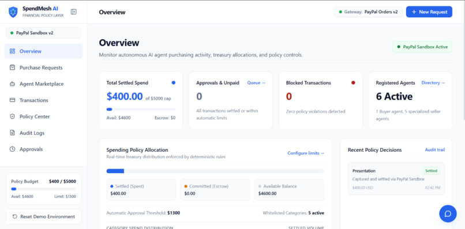The image size is (465, 229).
Task: Click the SpendMesh AI shield logo
Action: point(13,12)
